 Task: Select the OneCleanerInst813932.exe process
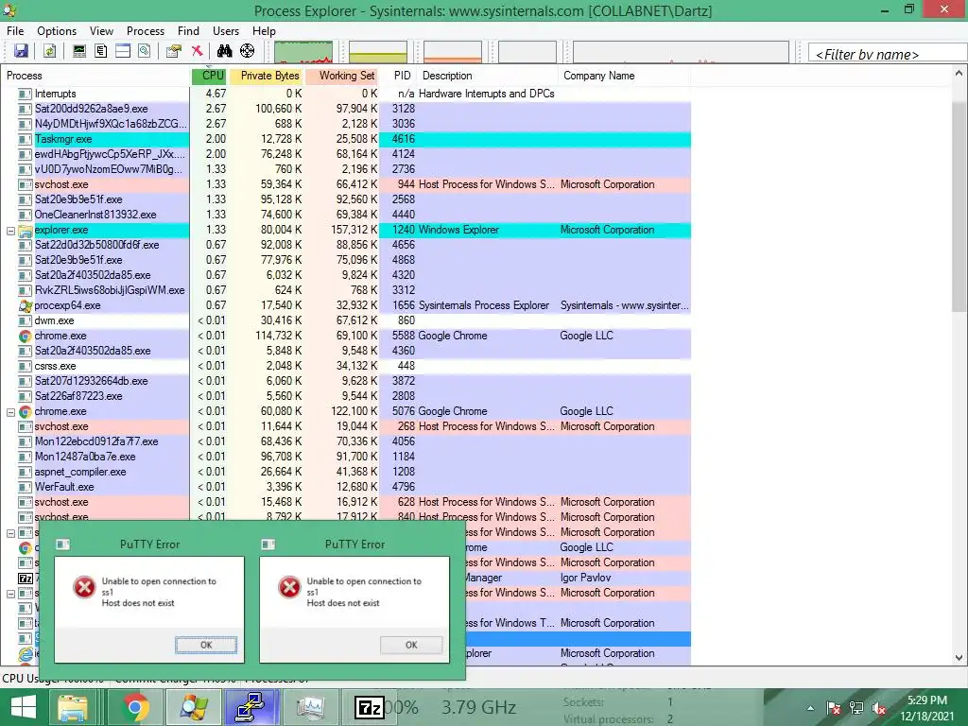(346, 215)
